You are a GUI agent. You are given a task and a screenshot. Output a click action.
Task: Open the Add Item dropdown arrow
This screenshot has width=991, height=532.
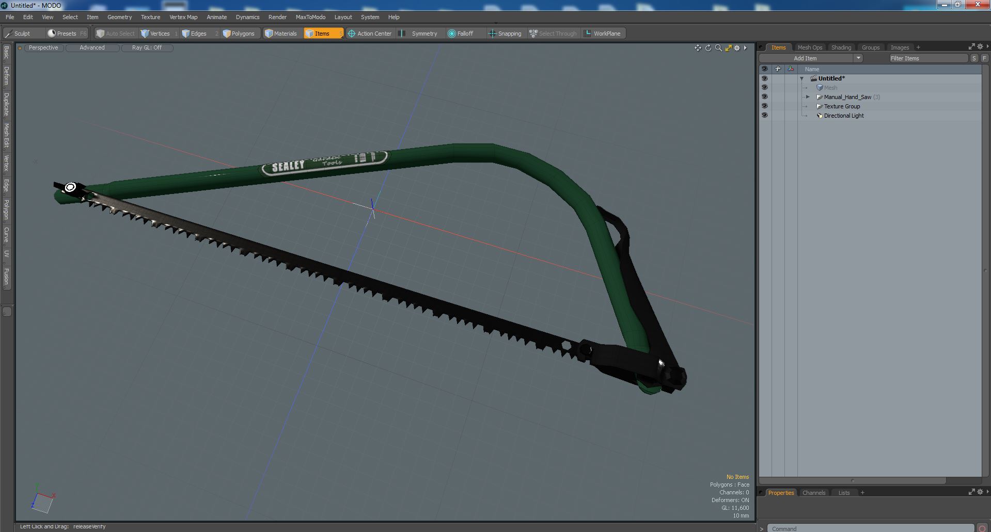(858, 58)
